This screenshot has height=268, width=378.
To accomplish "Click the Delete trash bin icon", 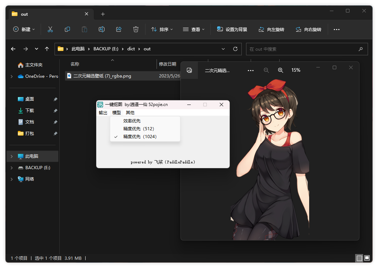I will click(136, 29).
